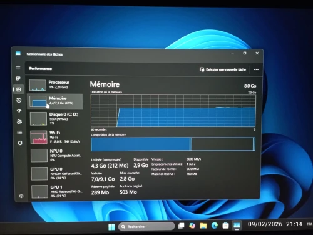Image resolution: width=313 pixels, height=235 pixels.
Task: Open Task Manager settings gear
Action: pyautogui.click(x=21, y=196)
